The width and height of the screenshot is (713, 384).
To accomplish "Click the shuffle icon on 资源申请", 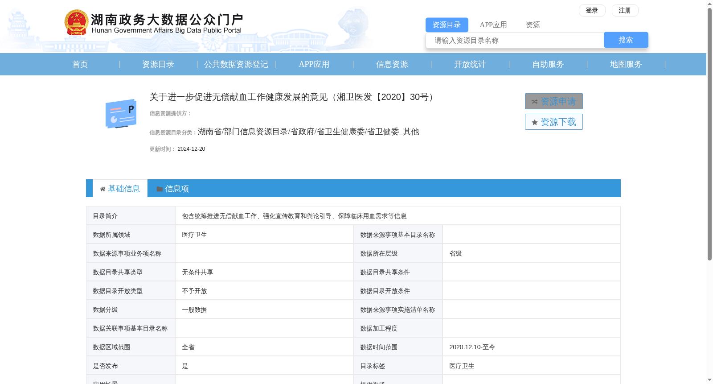I will 534,102.
